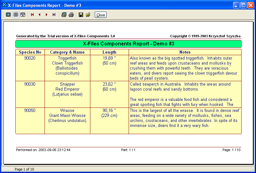Toggle the page width zoom button
This screenshot has width=256, height=173.
click(16, 15)
